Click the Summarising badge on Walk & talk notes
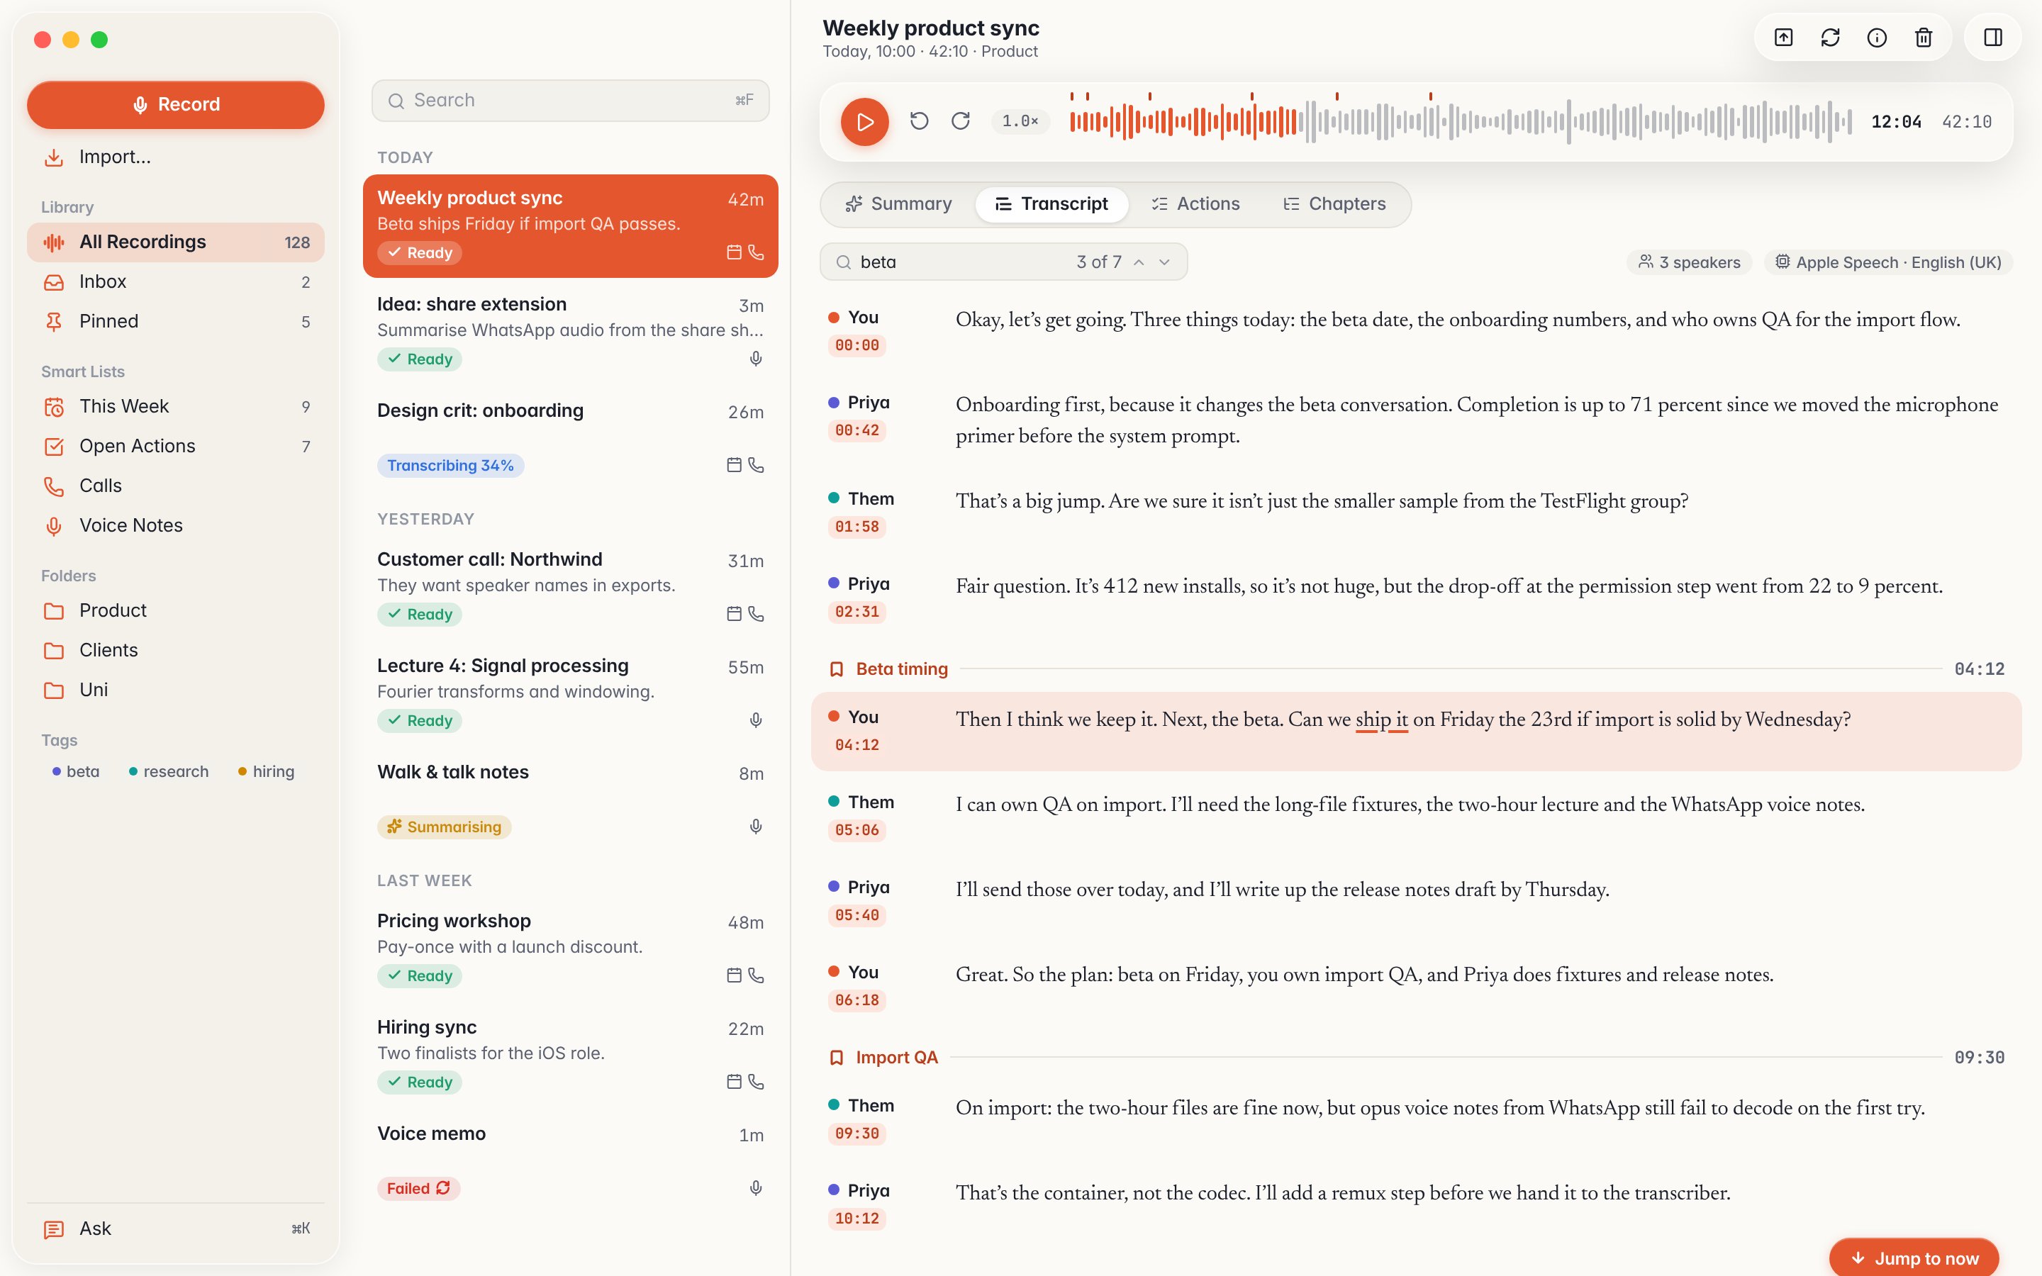The height and width of the screenshot is (1276, 2042). pos(444,827)
